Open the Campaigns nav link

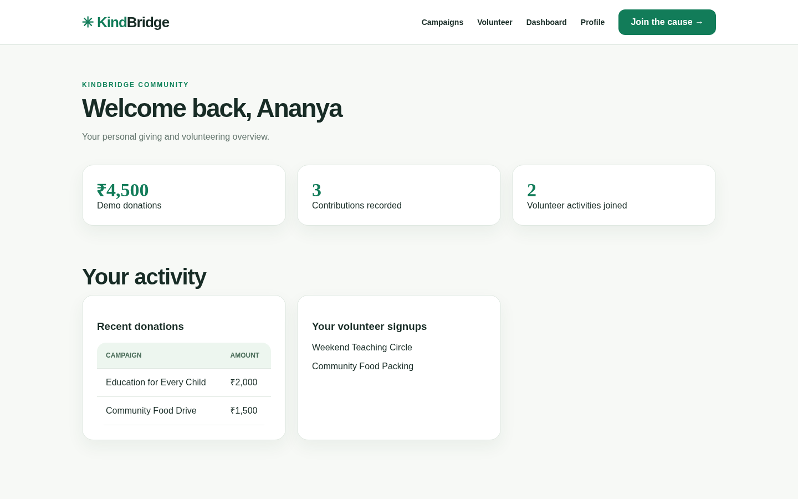(x=442, y=22)
